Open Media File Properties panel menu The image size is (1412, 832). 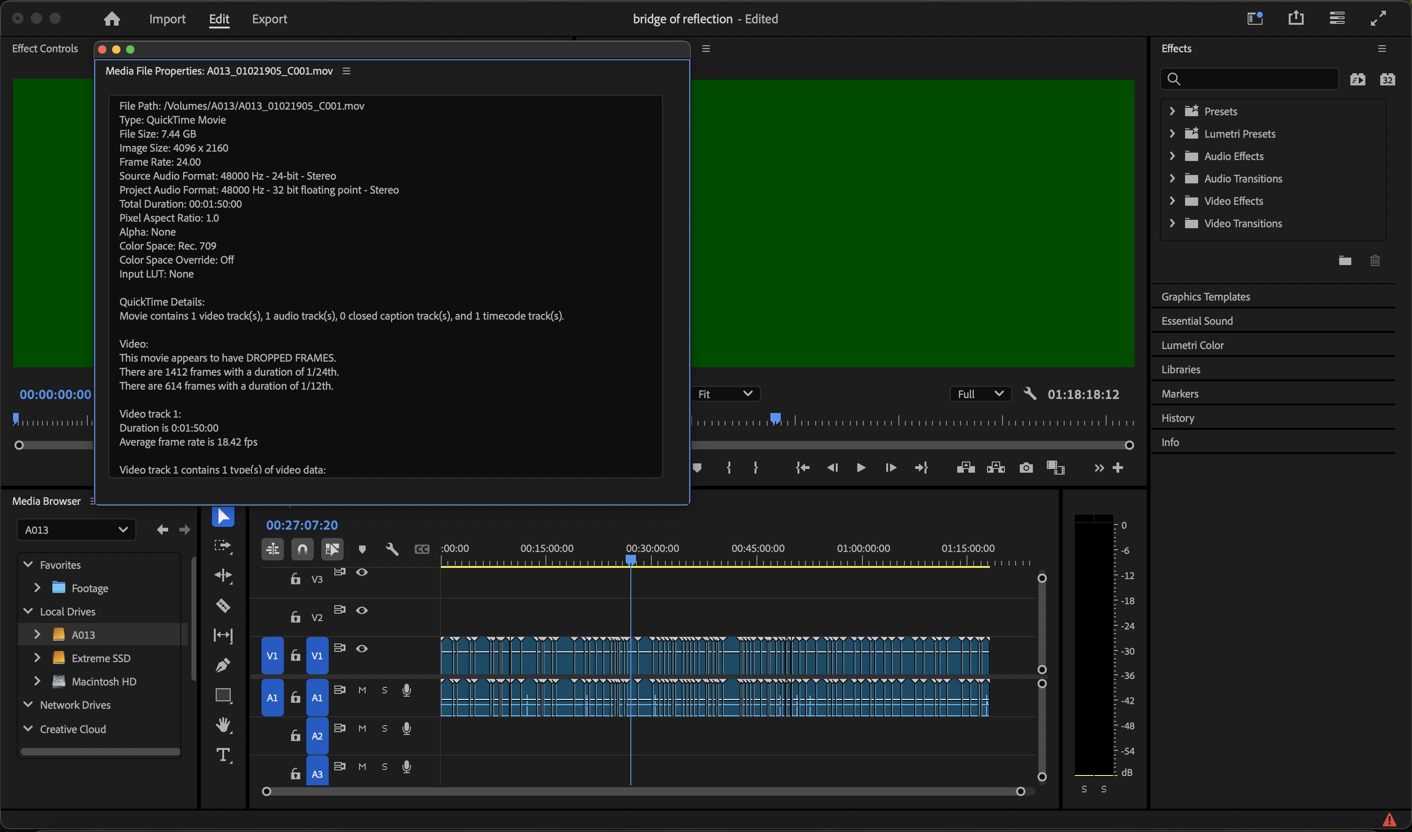pos(346,71)
